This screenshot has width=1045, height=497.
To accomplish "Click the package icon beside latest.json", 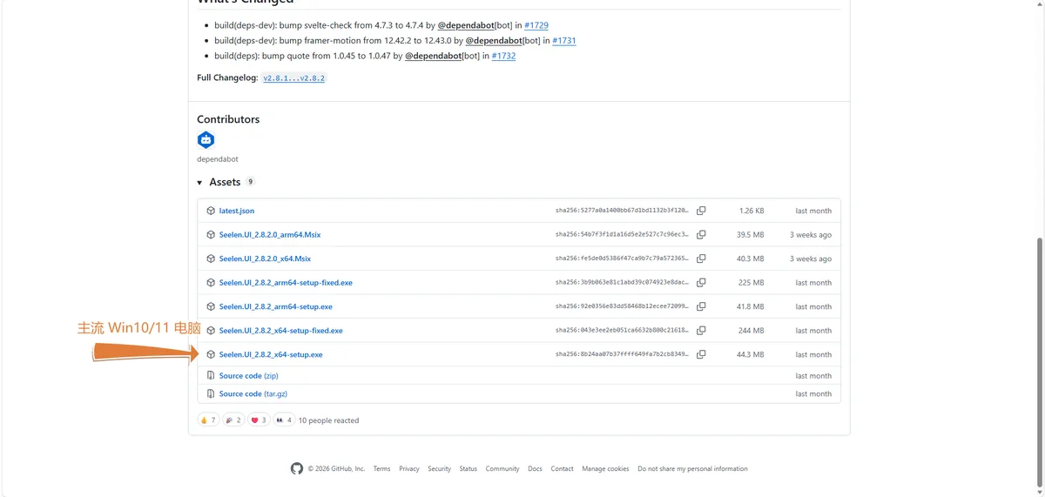I will click(211, 211).
